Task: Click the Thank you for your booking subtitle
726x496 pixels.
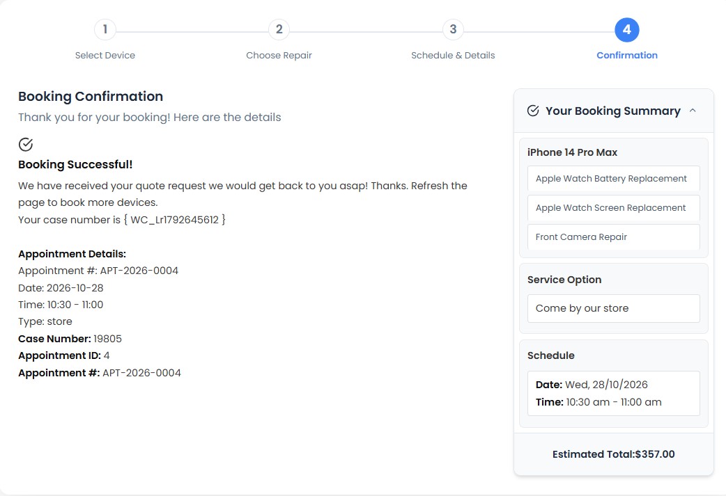Action: pos(150,118)
